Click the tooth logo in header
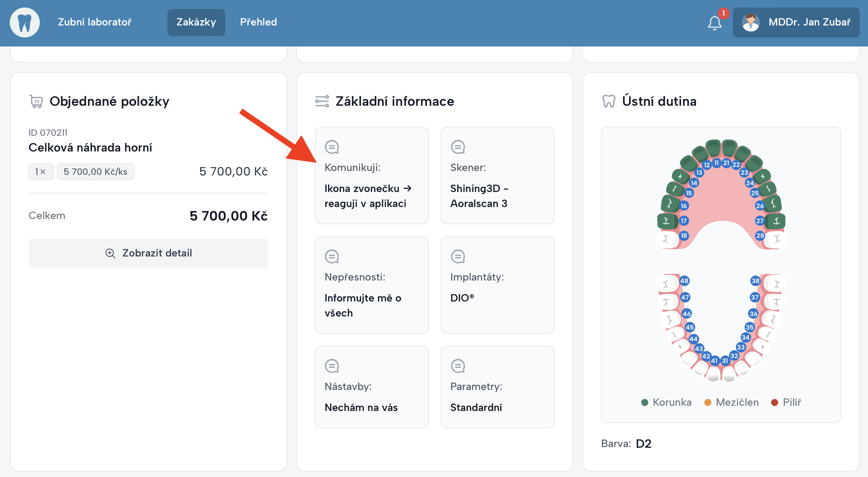Screen dimensions: 868x477 (x=25, y=22)
